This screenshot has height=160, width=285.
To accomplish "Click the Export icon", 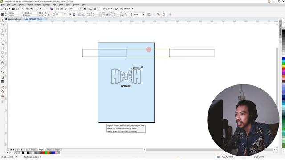I will [61, 9].
